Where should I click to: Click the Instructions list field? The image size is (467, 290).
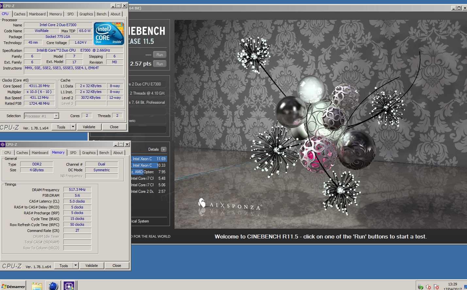click(74, 70)
